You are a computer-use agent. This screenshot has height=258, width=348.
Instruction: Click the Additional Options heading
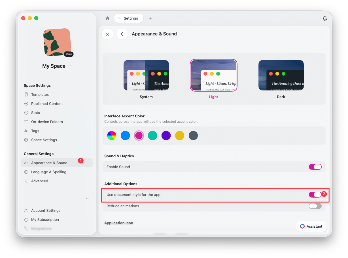pyautogui.click(x=121, y=184)
